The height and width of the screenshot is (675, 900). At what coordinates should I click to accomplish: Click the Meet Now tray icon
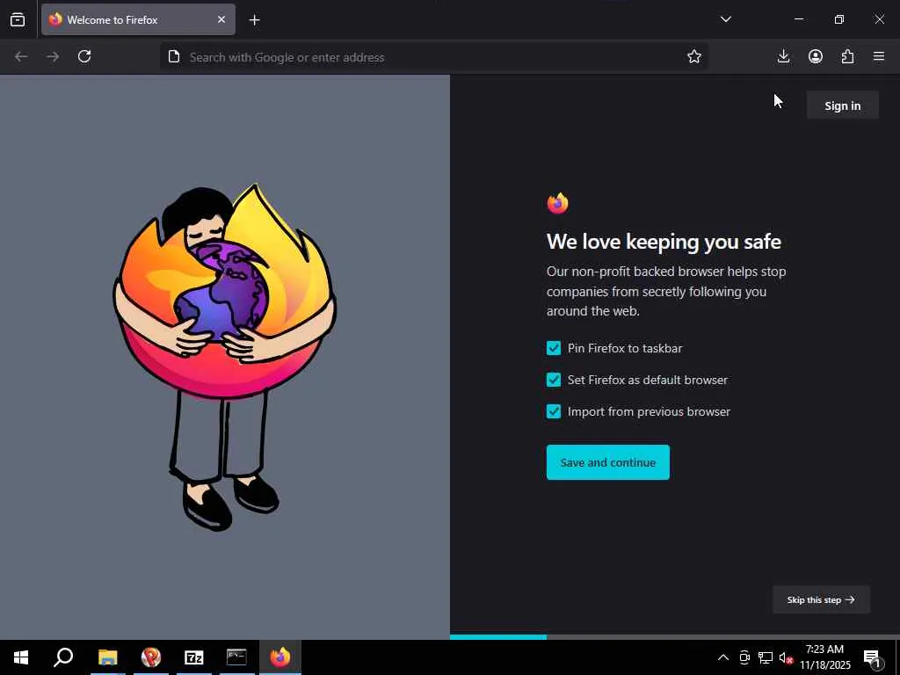[x=744, y=657]
